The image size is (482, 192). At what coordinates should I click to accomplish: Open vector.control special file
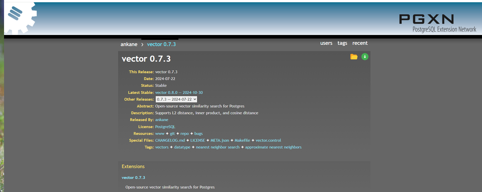(268, 140)
